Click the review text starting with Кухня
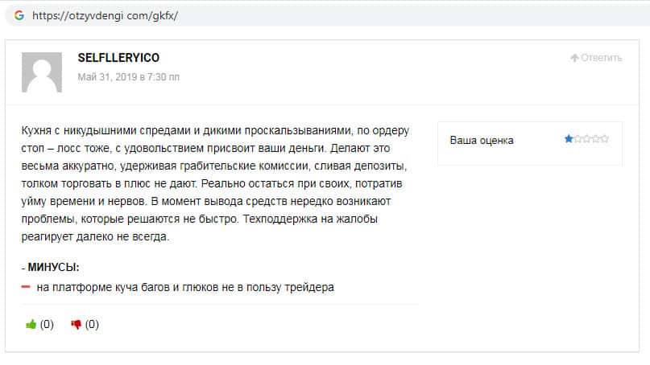This screenshot has width=650, height=365. point(213,184)
